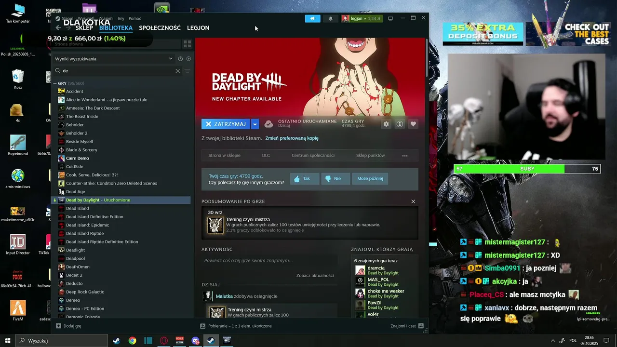Click the Windows Start button
Viewport: 617px width, 347px height.
8,341
